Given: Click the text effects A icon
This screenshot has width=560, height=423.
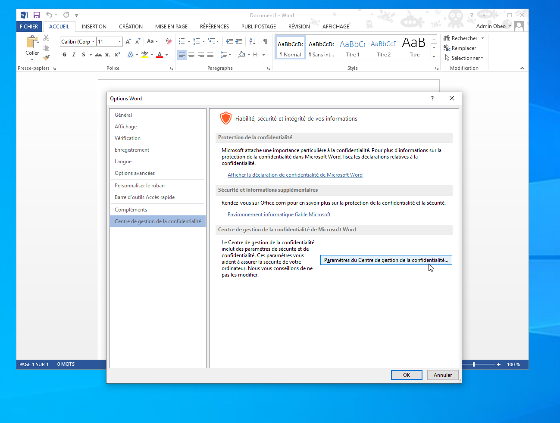Looking at the screenshot, I should 131,55.
